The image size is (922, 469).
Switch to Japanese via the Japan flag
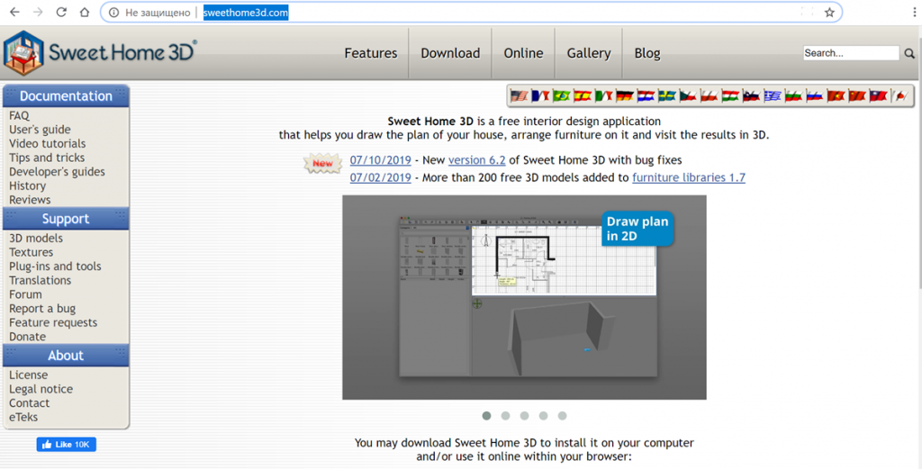coord(899,95)
